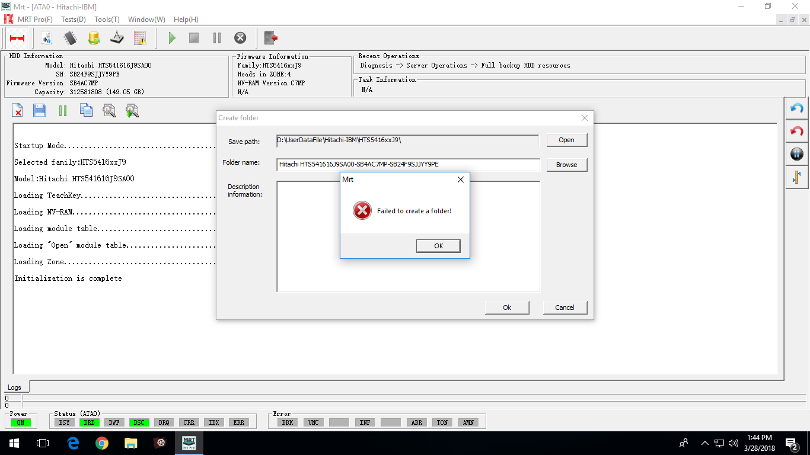Click the Description information text area
Viewport: 810px width, 455px height.
[408, 236]
